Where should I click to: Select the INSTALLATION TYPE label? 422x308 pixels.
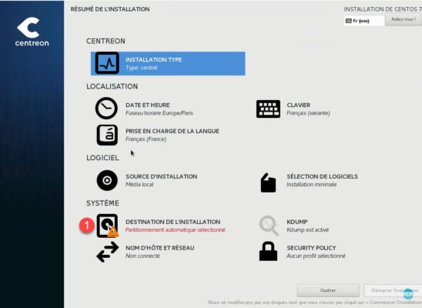point(154,59)
